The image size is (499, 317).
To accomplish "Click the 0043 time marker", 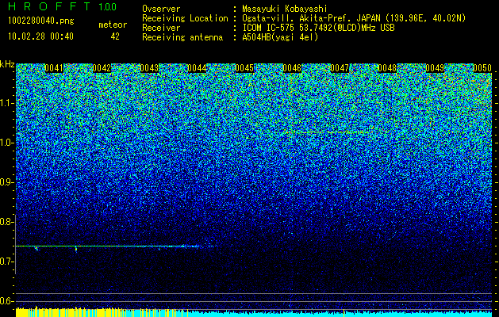I will point(149,68).
